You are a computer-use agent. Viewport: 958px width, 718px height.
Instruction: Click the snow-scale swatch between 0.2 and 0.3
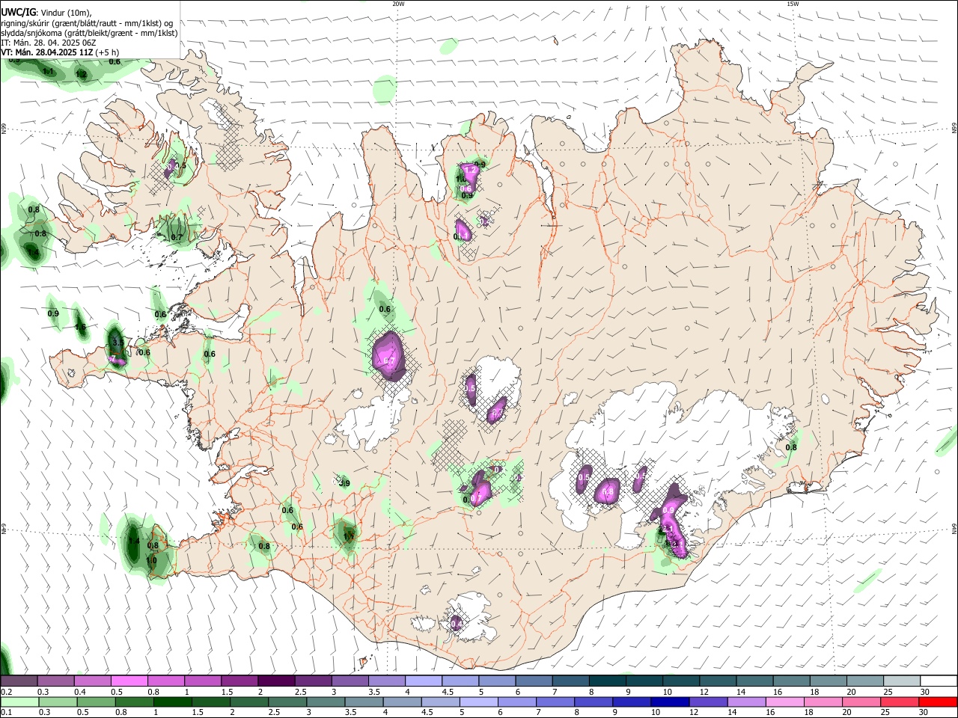tap(19, 681)
